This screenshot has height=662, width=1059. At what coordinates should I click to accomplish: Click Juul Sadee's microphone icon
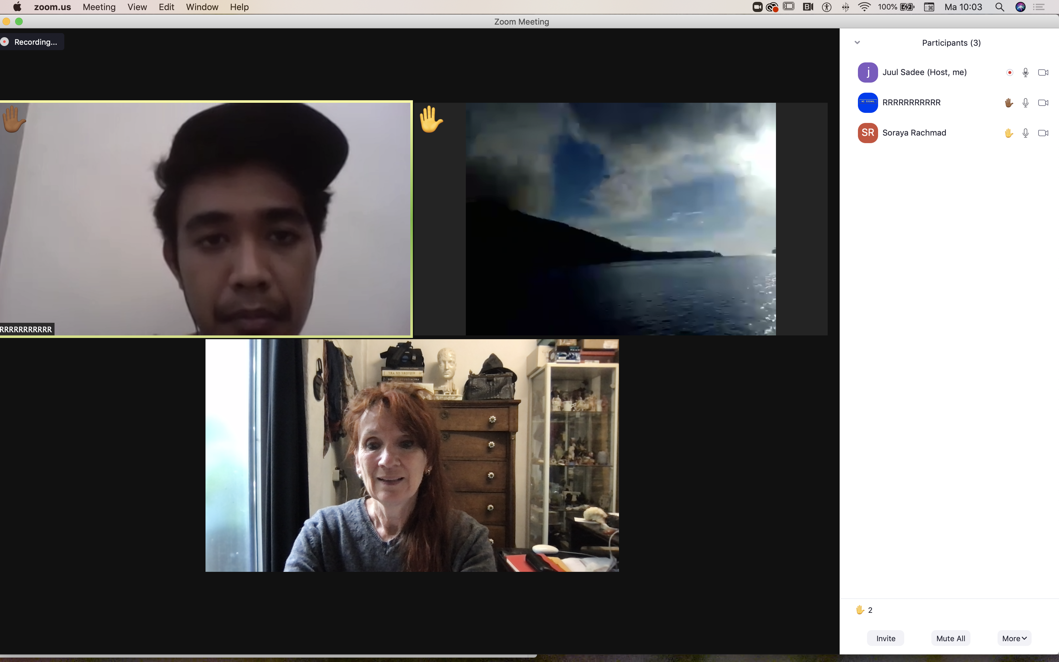click(x=1025, y=73)
